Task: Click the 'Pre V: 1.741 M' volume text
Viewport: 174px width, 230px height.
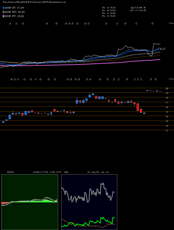Action: pos(138,10)
